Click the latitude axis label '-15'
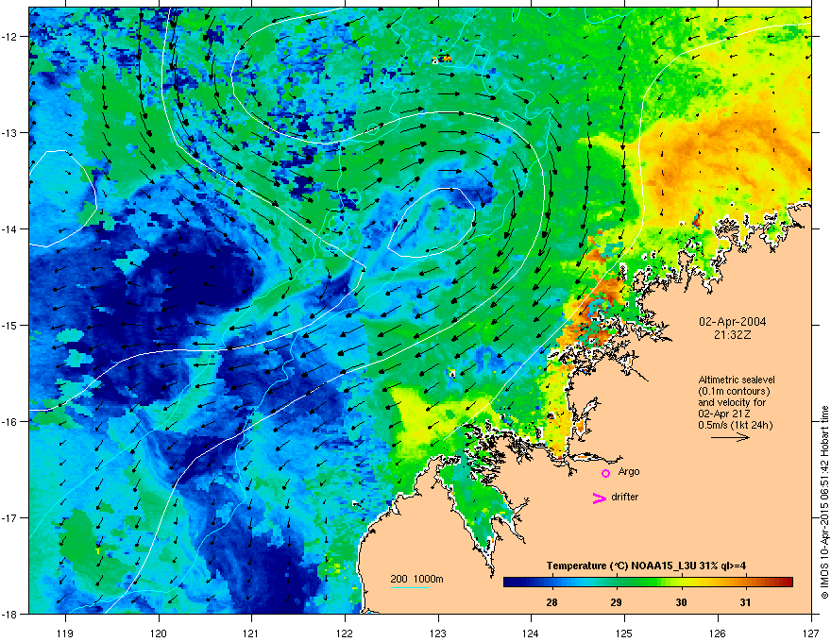 [10, 325]
